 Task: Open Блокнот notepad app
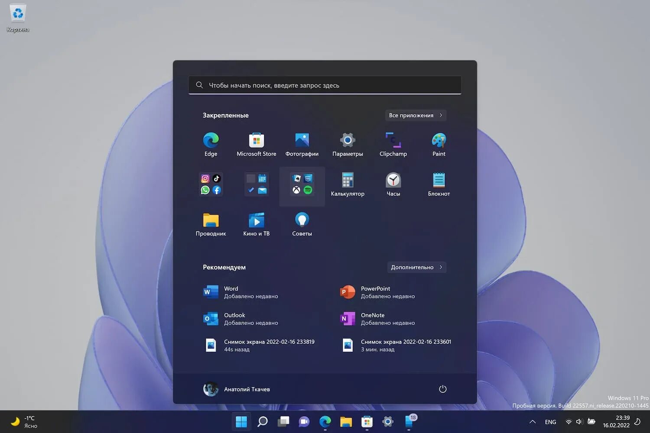click(439, 184)
